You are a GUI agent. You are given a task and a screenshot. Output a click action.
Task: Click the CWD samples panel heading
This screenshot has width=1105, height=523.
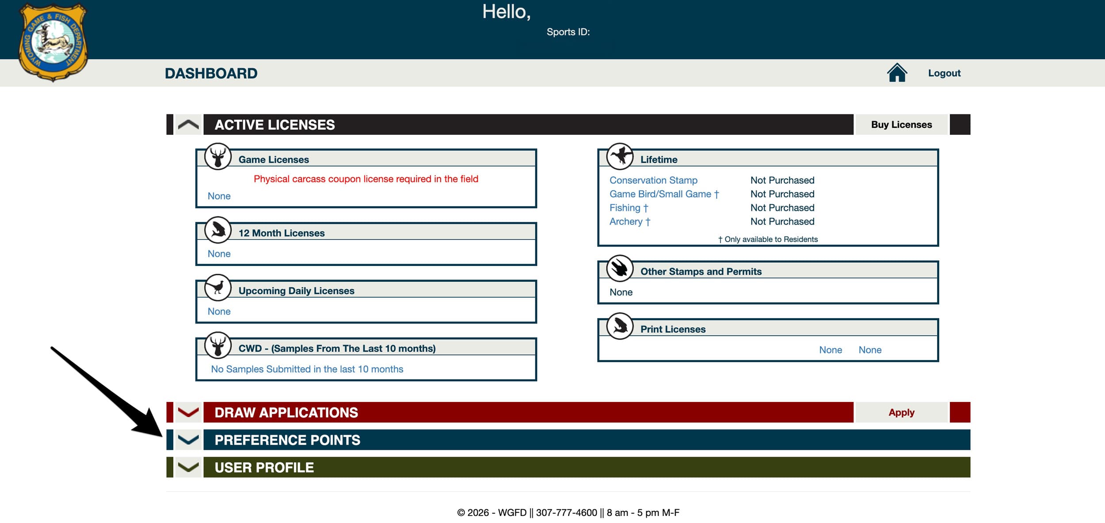tap(337, 349)
